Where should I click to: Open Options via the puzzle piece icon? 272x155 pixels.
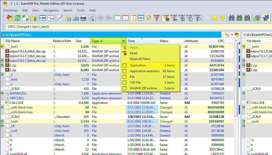(x=266, y=18)
